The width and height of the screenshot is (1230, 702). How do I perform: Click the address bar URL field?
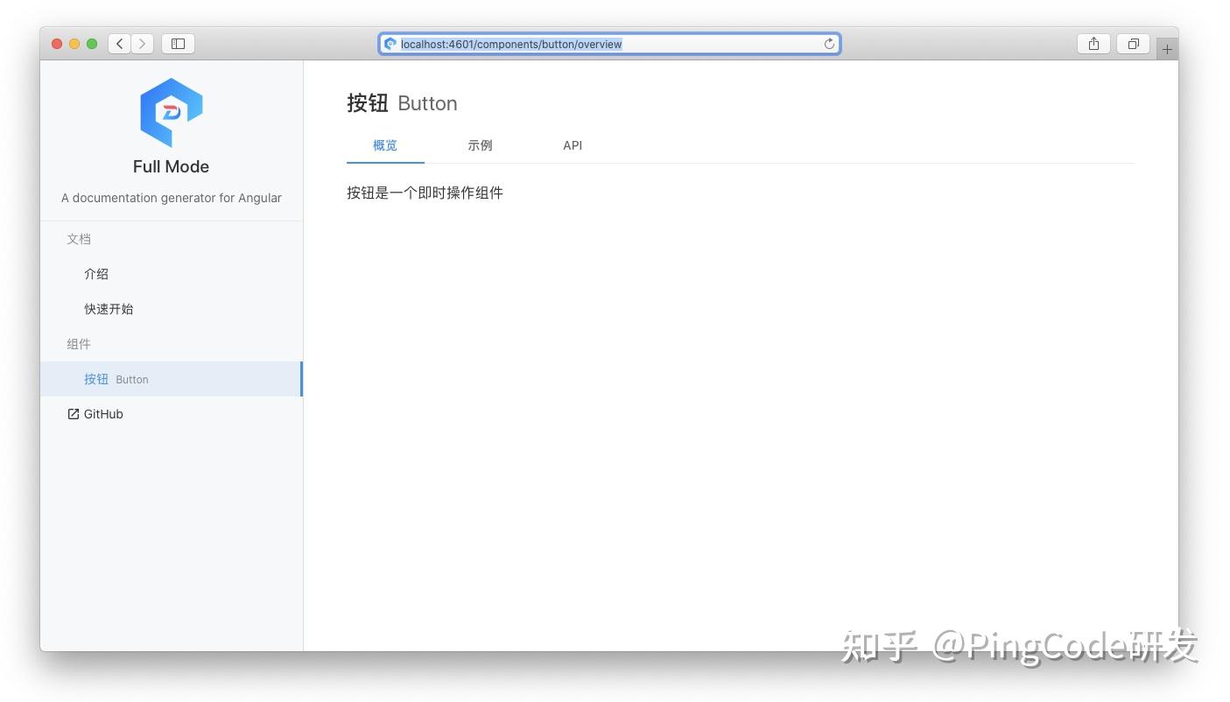click(609, 44)
